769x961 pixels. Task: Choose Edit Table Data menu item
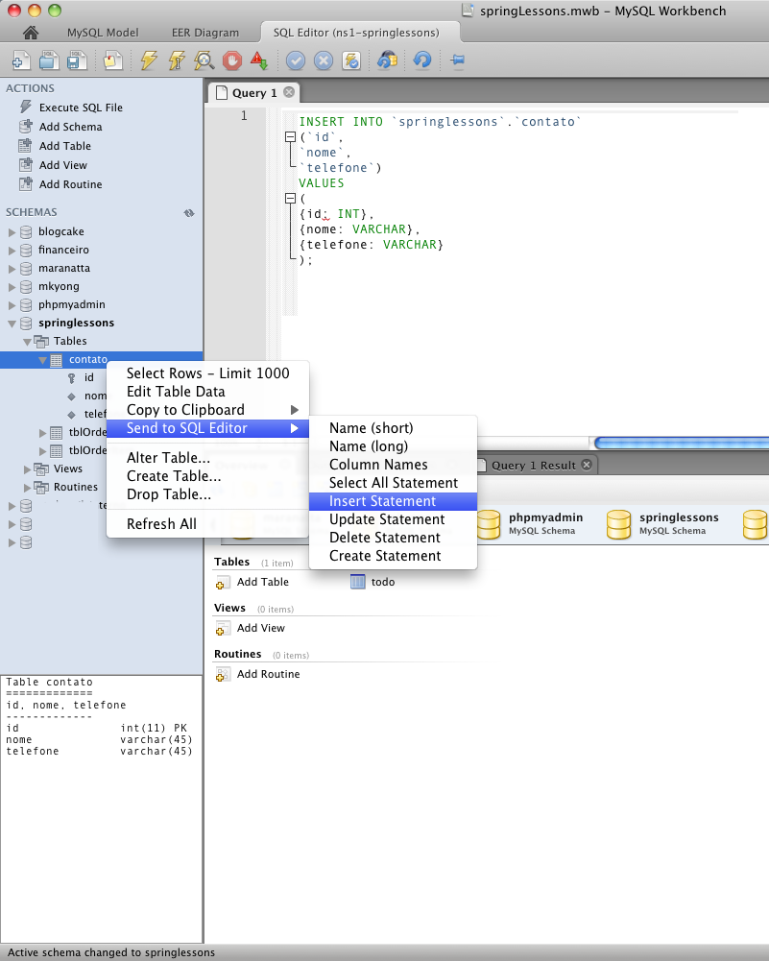coord(207,392)
